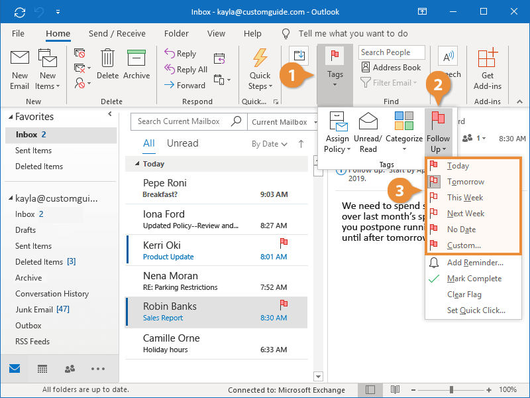Screen dimensions: 530x398
Task: Minimize the folder pane with the chevron
Action: [x=110, y=114]
